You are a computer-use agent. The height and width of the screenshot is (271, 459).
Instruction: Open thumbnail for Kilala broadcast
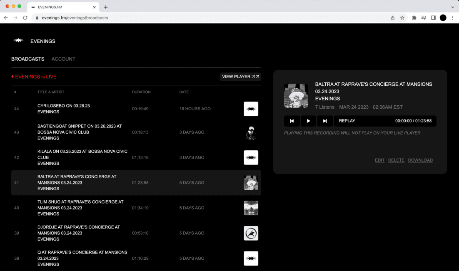pos(251,157)
